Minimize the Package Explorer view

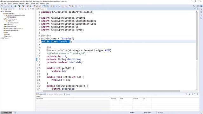[31, 9]
